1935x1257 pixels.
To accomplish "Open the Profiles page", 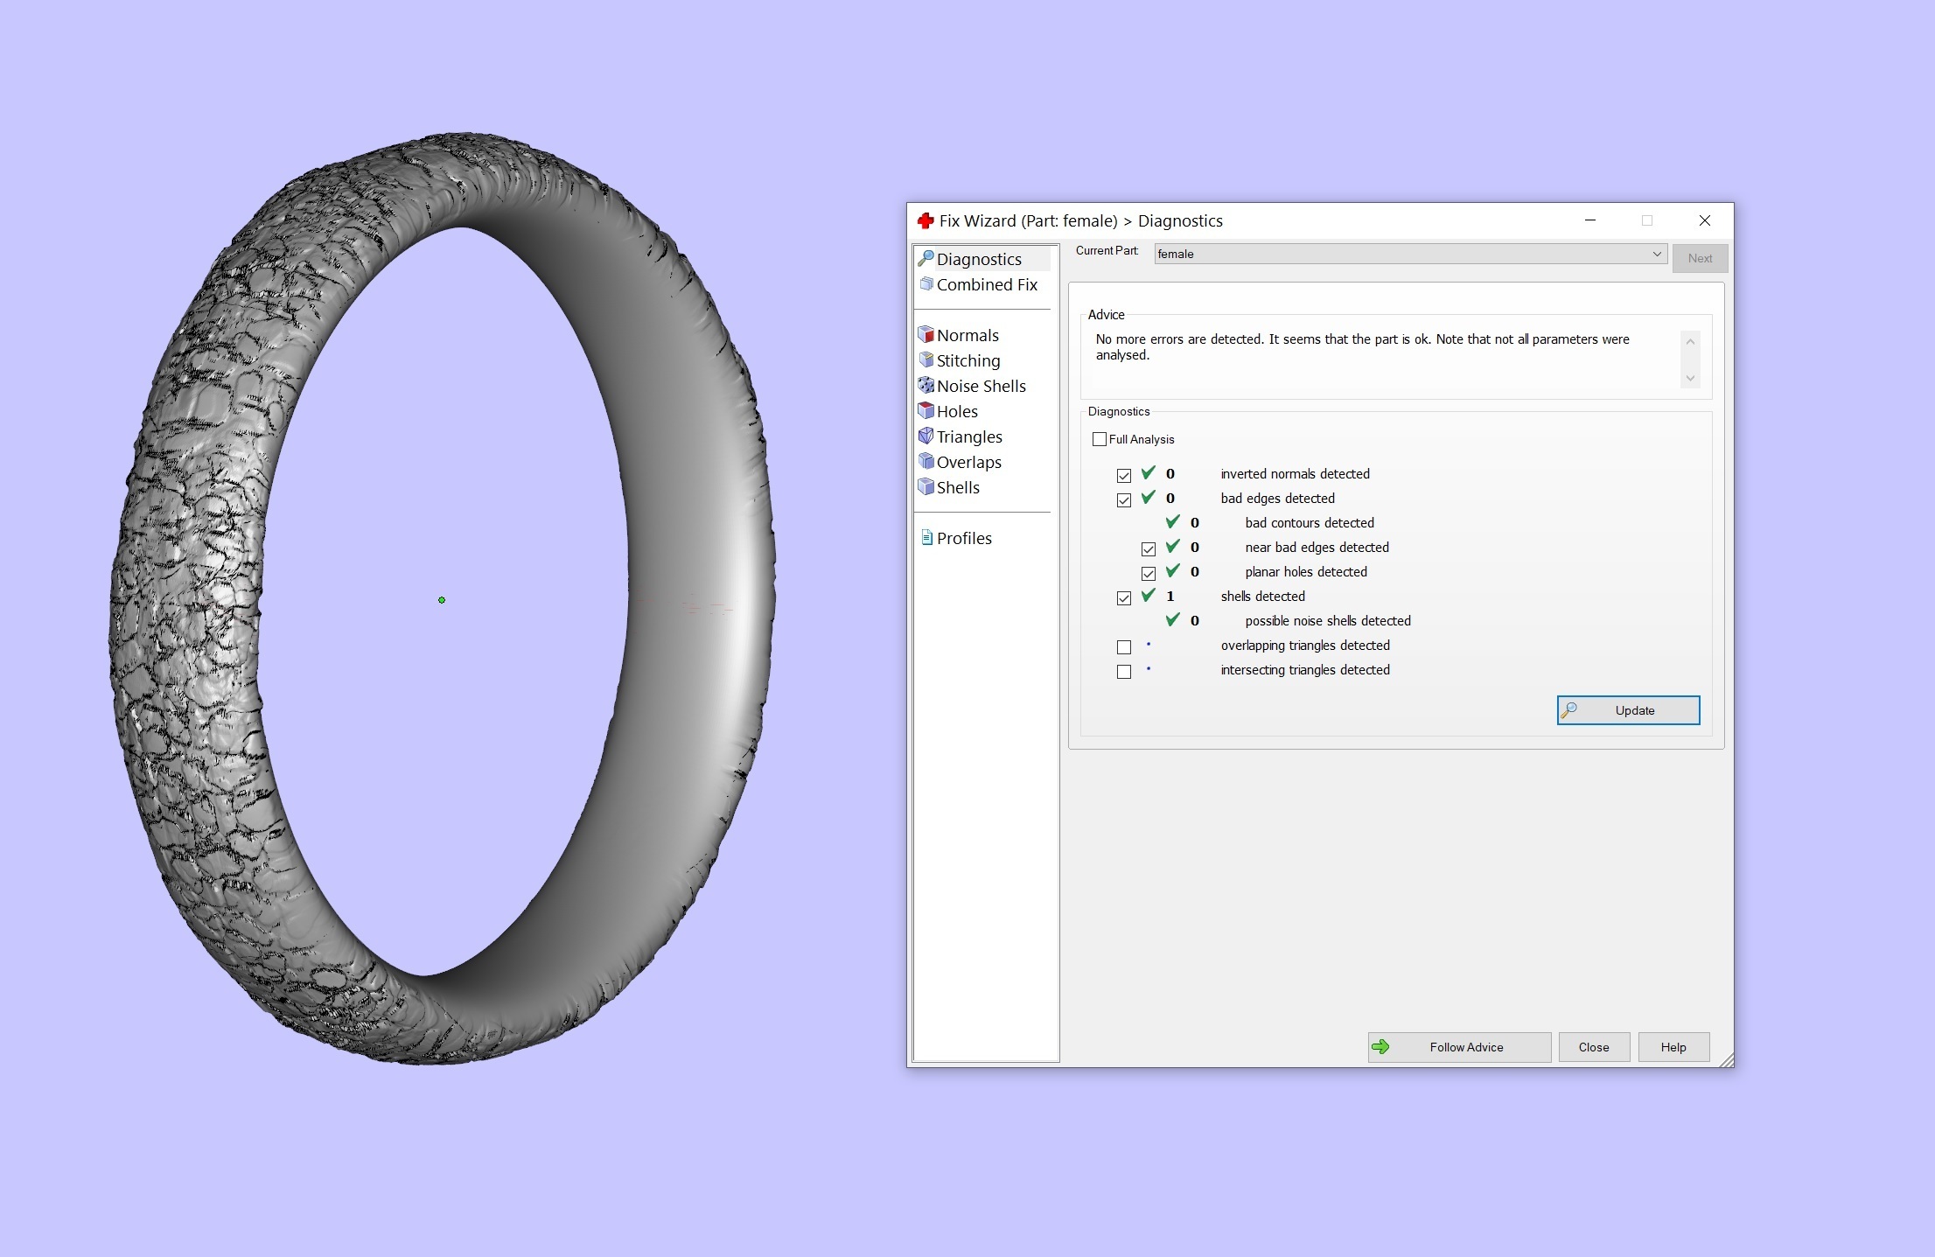I will (x=963, y=538).
